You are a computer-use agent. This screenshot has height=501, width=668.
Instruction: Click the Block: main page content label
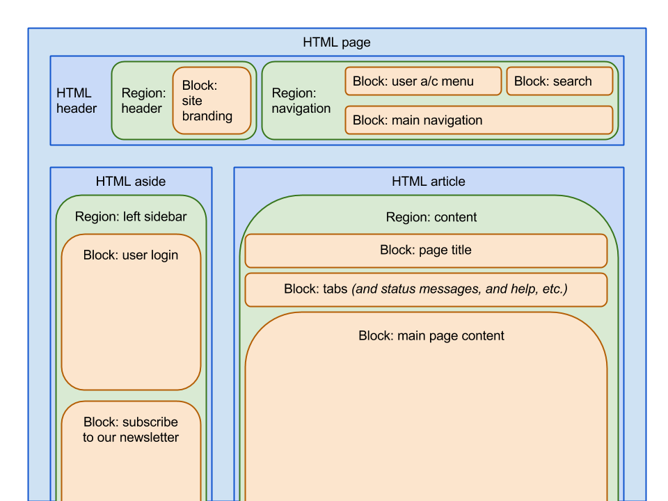431,335
